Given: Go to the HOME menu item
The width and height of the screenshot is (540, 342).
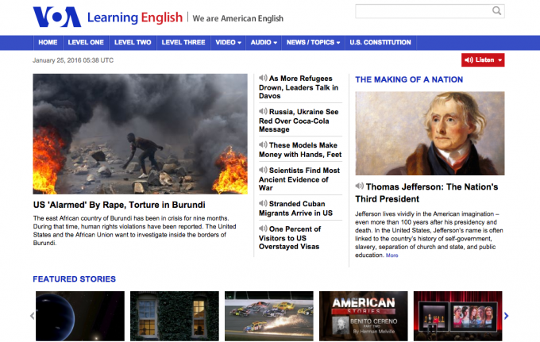Looking at the screenshot, I should click(x=48, y=42).
